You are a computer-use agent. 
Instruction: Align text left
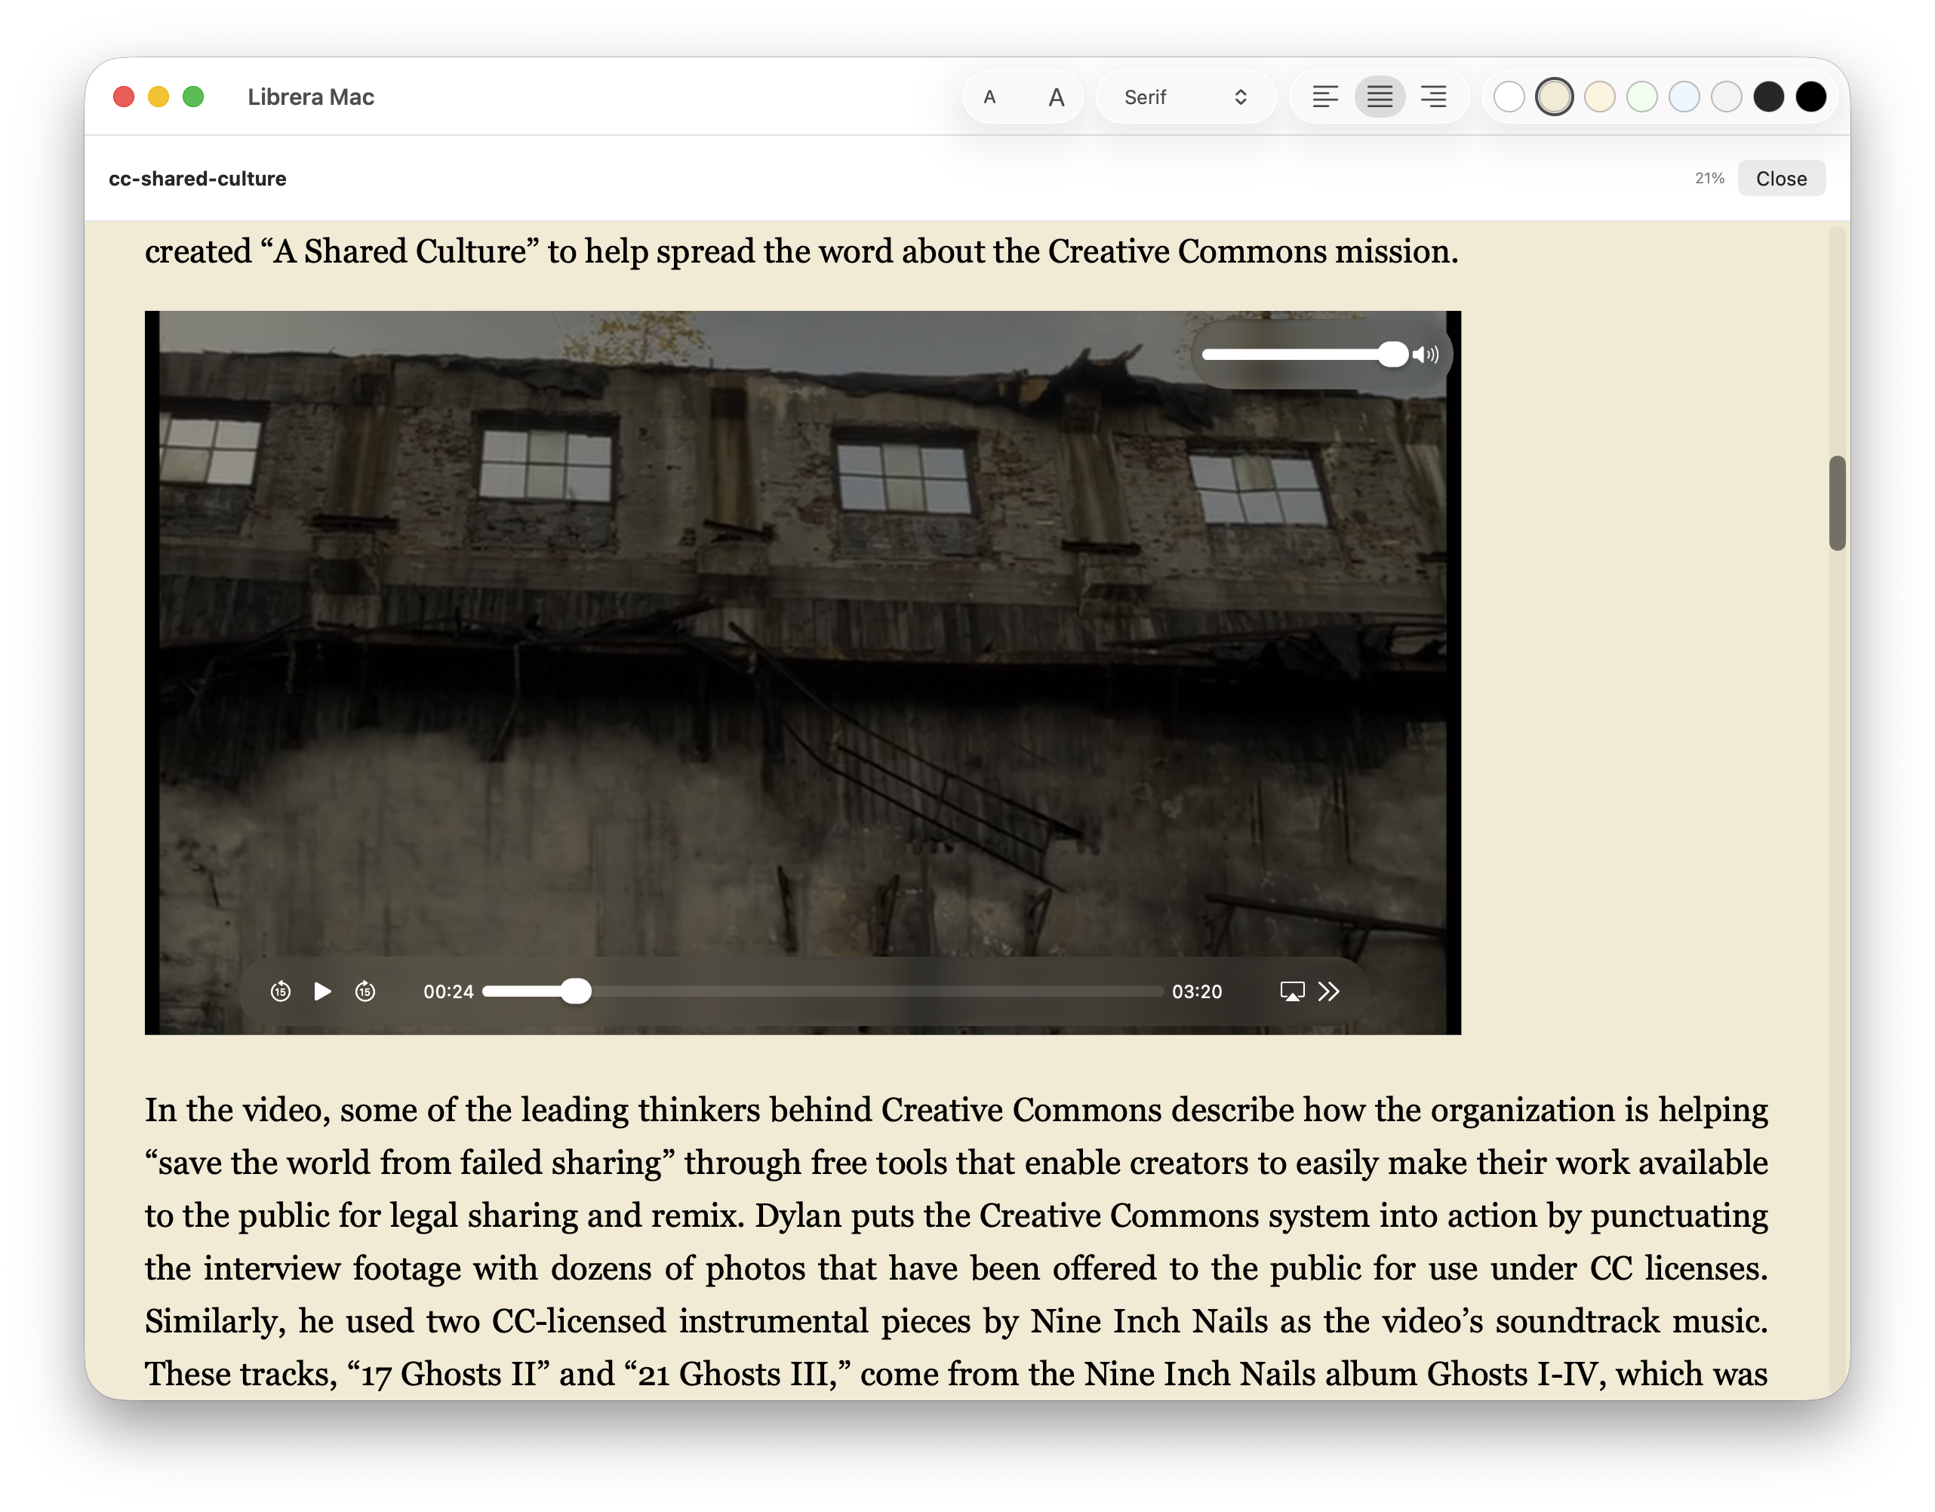(1324, 97)
